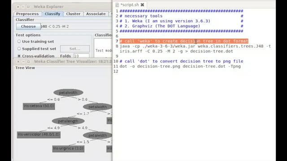Viewport: 287px width, 161px height.
Task: Click the Iris-setosa (50.0) leaf node
Action: point(39,106)
